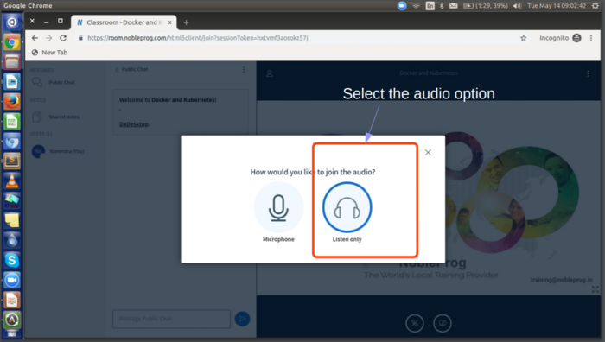
Task: Launch Firefox from the Ubuntu launcher
Action: [x=12, y=102]
